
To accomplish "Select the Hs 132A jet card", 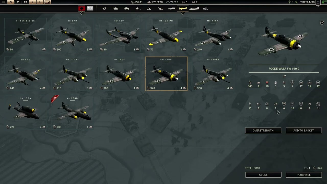I will coord(26,112).
